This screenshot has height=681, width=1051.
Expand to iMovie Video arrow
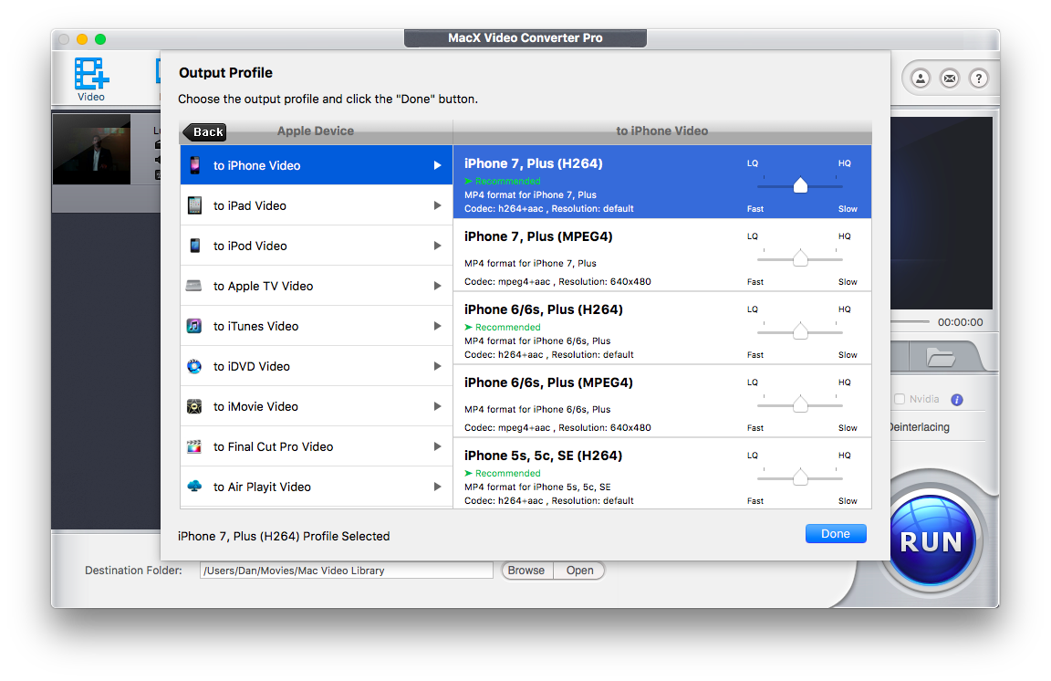click(x=437, y=406)
